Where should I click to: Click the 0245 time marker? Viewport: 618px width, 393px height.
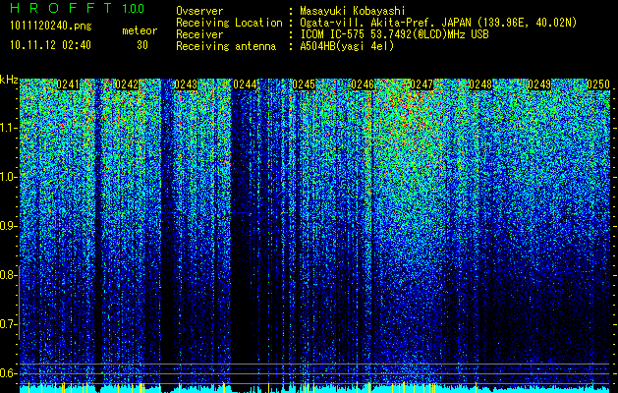tap(304, 84)
